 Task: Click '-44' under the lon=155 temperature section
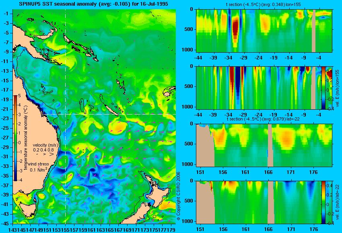(x=198, y=58)
